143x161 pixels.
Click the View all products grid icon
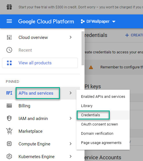click(x=9, y=63)
